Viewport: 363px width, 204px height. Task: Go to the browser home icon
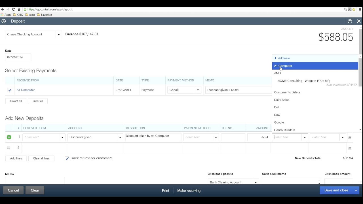tap(19, 9)
